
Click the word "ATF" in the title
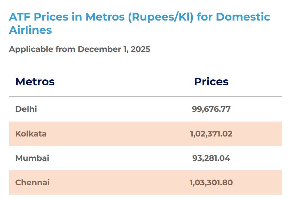19,17
